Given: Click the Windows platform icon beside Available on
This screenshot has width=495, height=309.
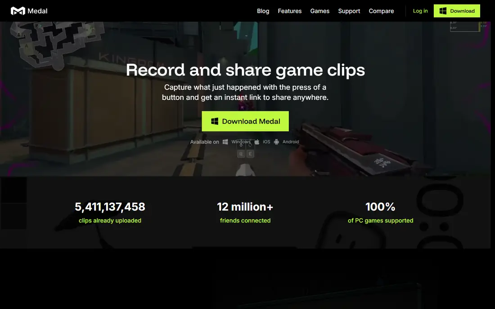Looking at the screenshot, I should coord(225,142).
